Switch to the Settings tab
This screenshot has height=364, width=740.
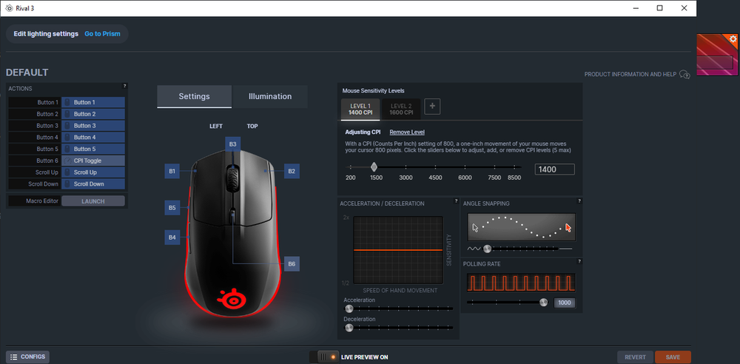click(195, 96)
